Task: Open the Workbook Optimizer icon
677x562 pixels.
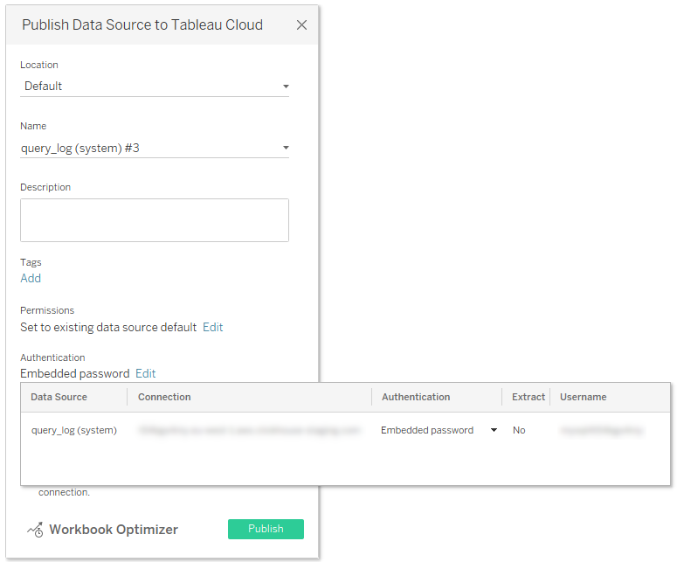Action: tap(36, 530)
